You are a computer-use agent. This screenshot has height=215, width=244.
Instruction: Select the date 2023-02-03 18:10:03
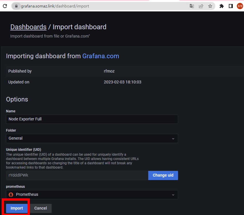point(123,82)
